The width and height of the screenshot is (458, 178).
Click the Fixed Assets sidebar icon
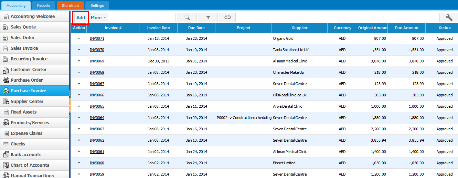[x=6, y=112]
